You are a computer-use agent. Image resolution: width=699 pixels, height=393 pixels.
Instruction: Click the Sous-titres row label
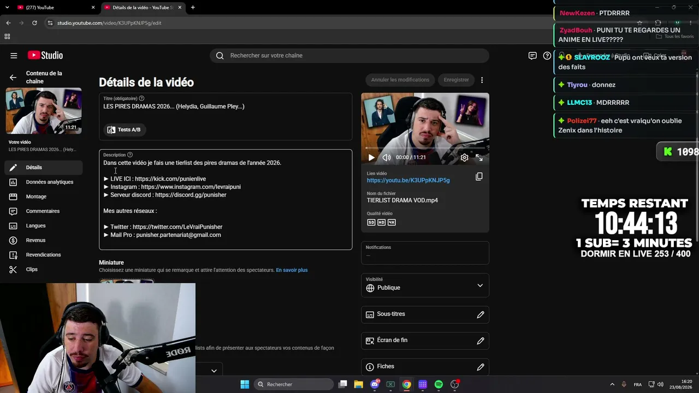391,314
